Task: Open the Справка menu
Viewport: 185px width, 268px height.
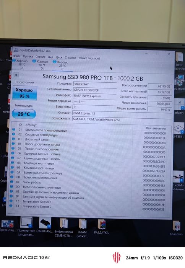Action: (70, 58)
